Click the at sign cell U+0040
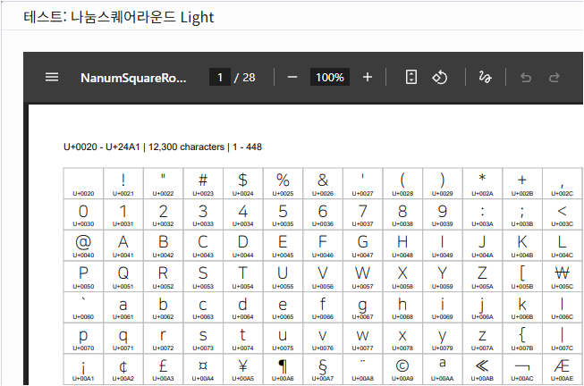Viewport: 584px width, 386px height. pos(83,246)
